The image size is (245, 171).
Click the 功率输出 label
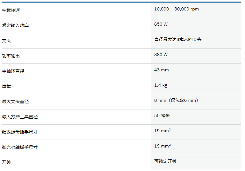11,56
